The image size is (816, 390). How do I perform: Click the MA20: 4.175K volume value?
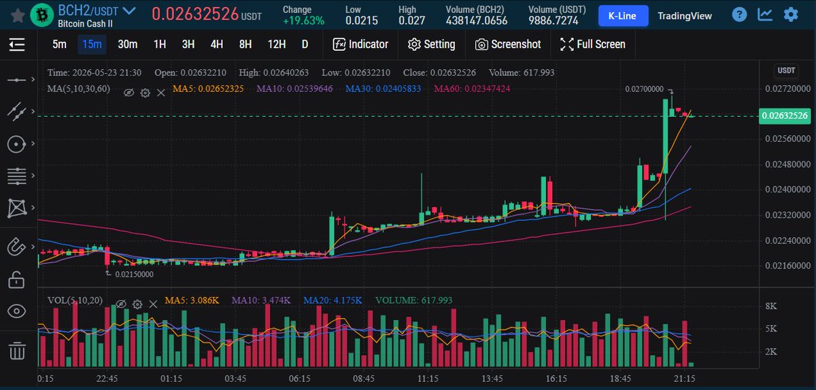pyautogui.click(x=333, y=300)
